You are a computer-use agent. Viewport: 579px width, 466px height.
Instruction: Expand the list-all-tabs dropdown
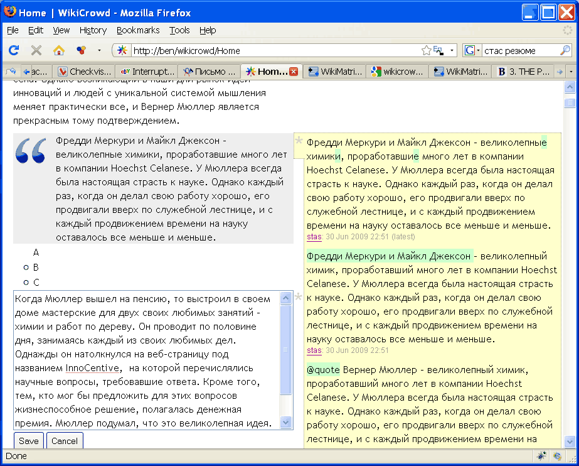[570, 72]
